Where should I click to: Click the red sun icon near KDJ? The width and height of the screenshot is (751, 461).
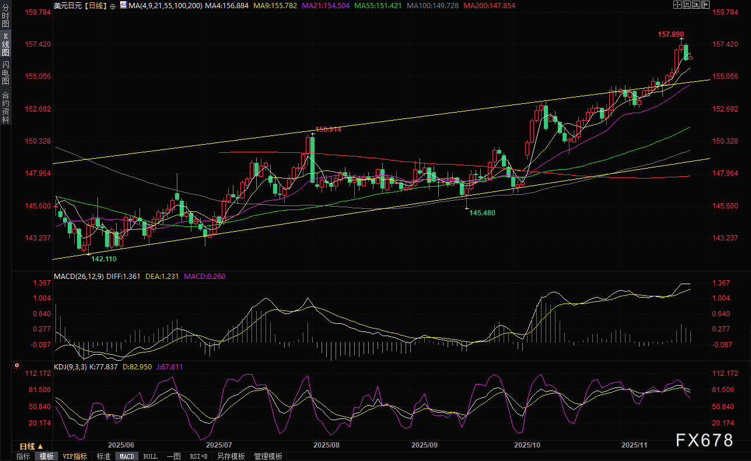[16, 366]
